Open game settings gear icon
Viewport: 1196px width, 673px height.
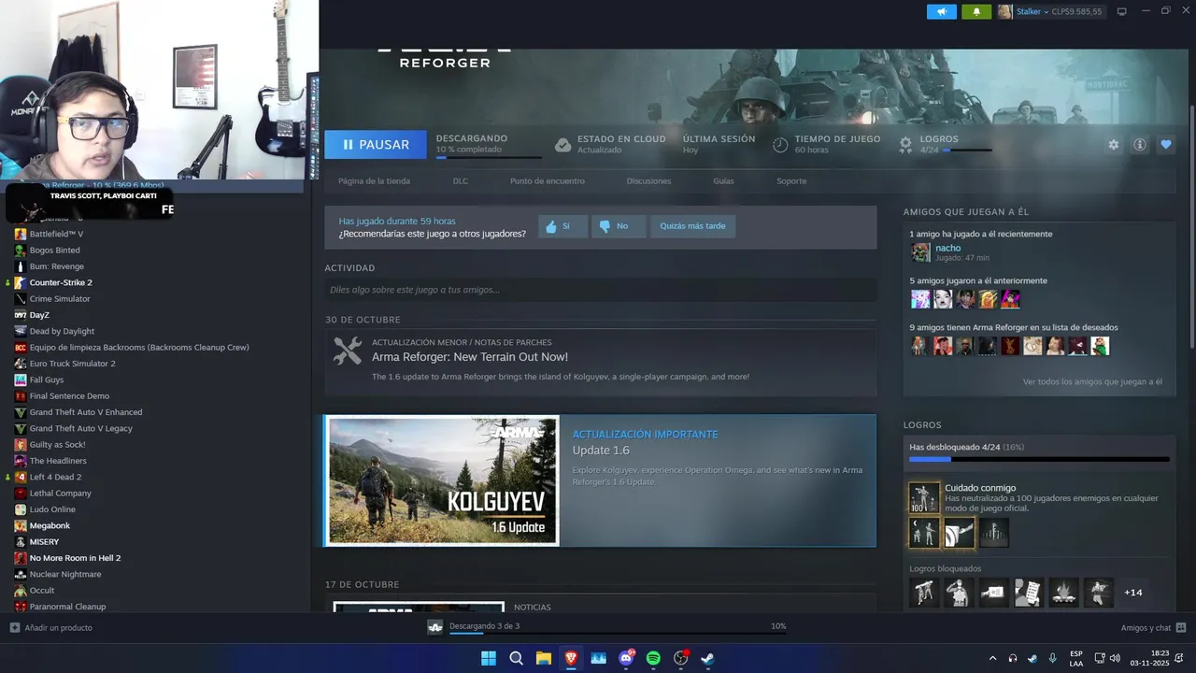pos(1113,145)
